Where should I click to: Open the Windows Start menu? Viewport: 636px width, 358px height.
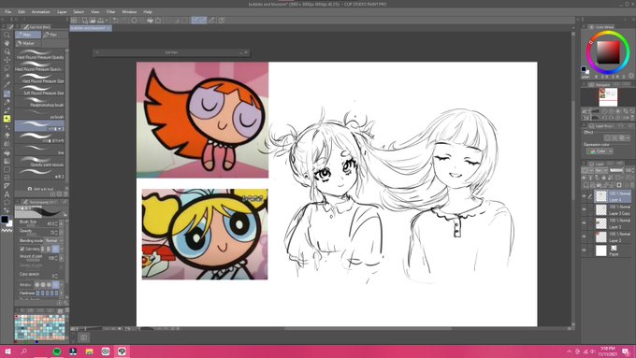[7, 351]
